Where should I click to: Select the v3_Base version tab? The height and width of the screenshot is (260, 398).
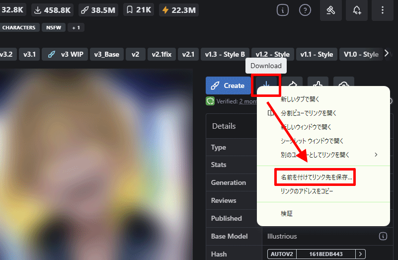point(107,54)
